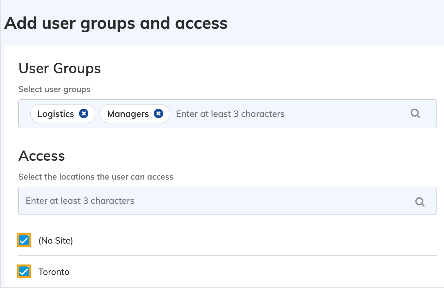Remove the Managers user group chip
The image size is (444, 288).
pos(158,114)
